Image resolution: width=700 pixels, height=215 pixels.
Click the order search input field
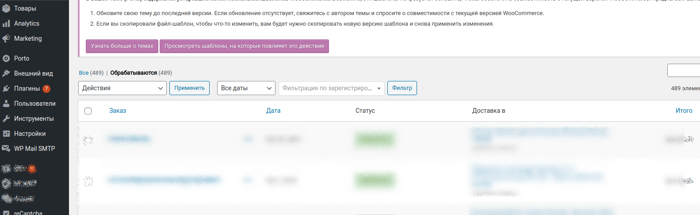[684, 70]
